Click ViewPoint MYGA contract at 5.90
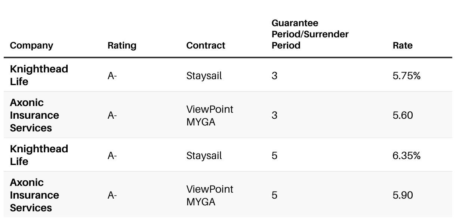456x221 pixels. (x=210, y=196)
